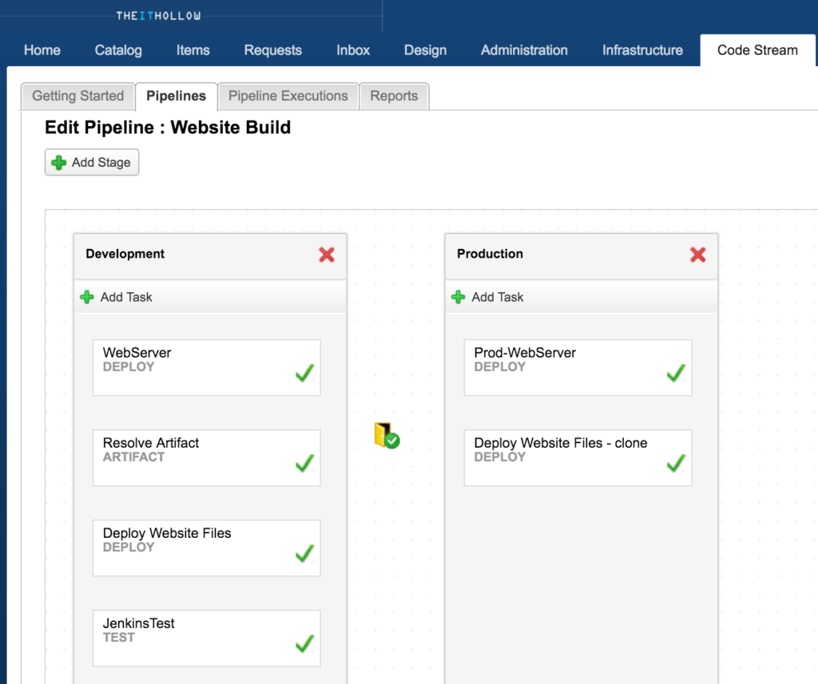Open the Reports tab
818x684 pixels.
[394, 96]
